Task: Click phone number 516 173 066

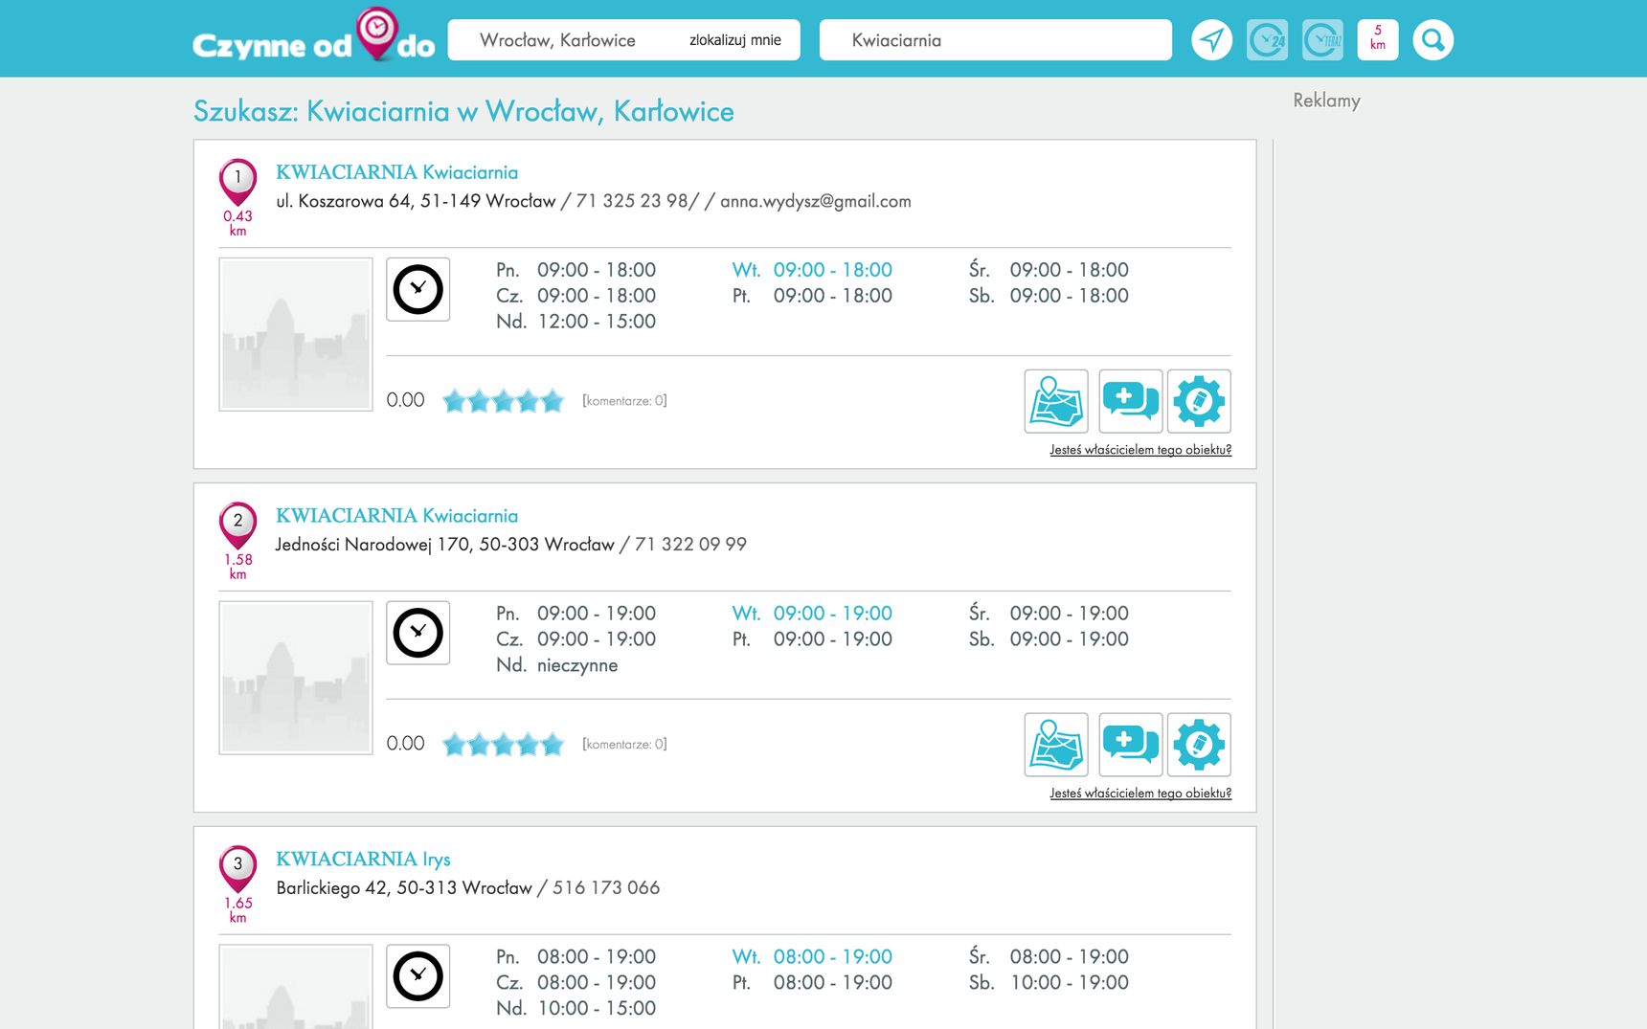Action: coord(606,888)
